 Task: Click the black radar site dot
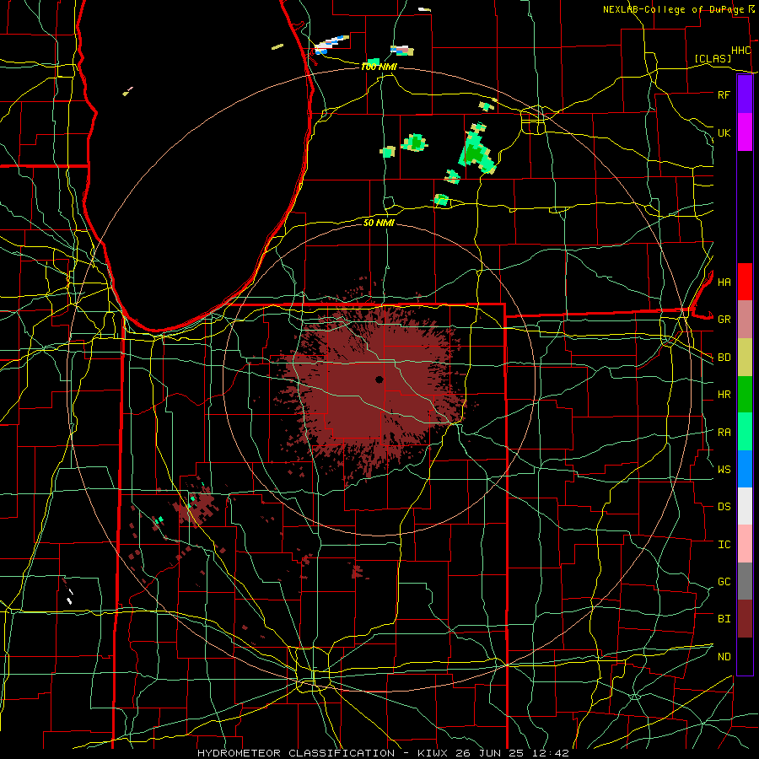379,379
